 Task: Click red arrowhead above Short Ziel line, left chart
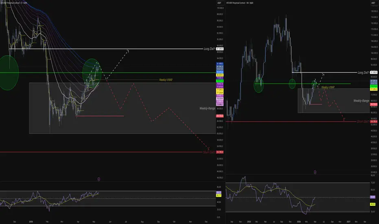(x=209, y=148)
